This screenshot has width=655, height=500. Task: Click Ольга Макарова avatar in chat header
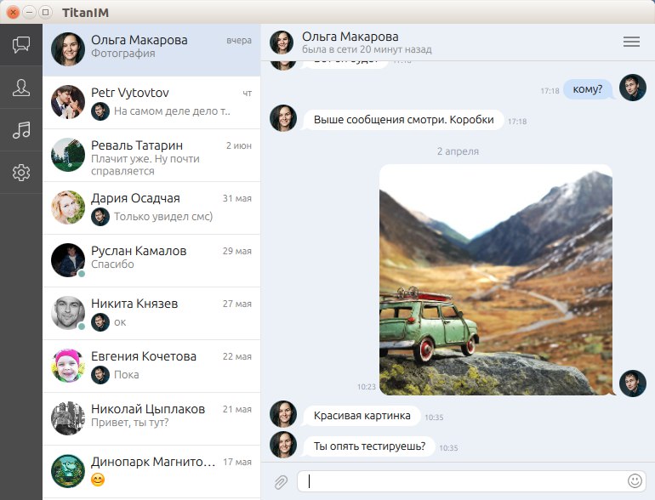click(282, 43)
